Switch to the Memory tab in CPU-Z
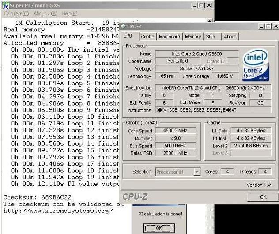Image resolution: width=279 pixels, height=234 pixels. pos(193,37)
